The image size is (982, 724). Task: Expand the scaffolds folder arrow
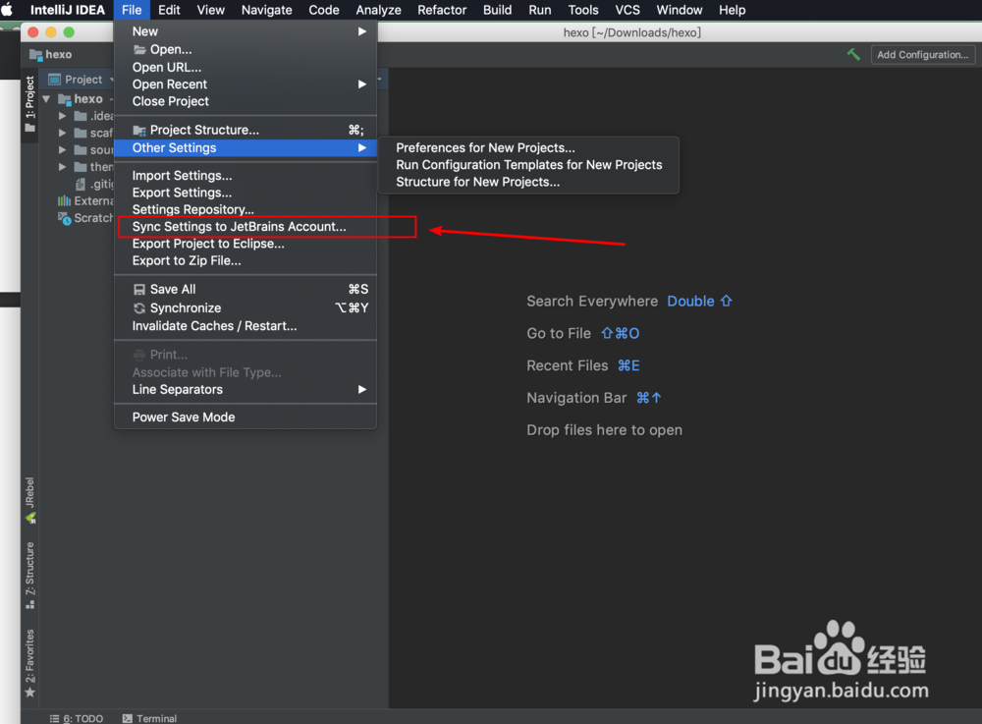62,133
